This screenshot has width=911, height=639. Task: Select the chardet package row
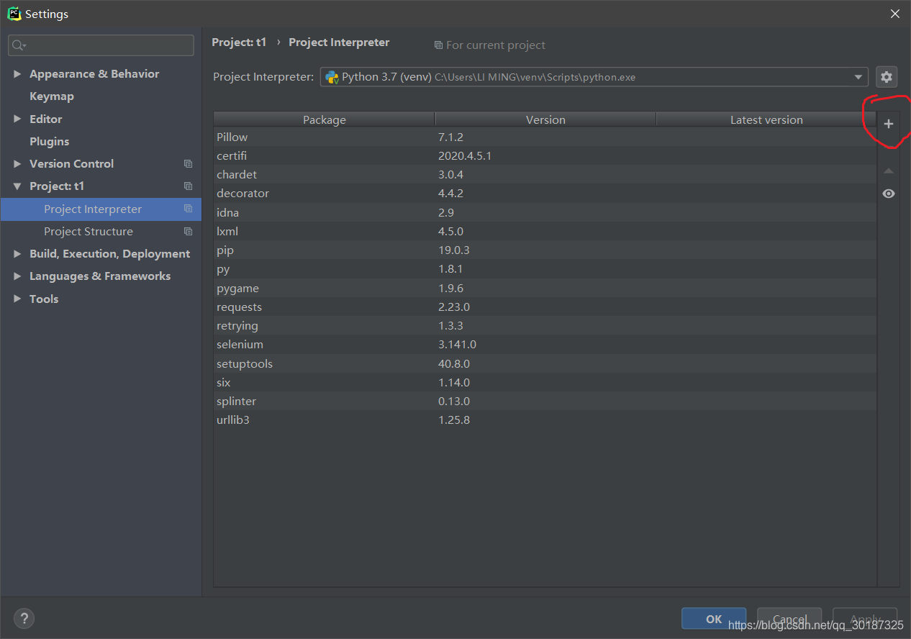pos(545,175)
